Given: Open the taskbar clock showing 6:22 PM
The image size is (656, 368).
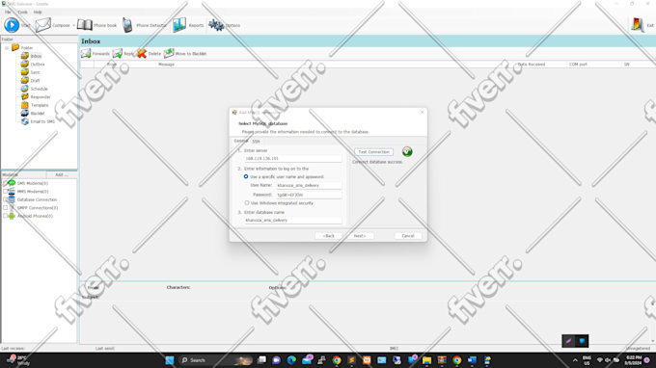Looking at the screenshot, I should 633,360.
